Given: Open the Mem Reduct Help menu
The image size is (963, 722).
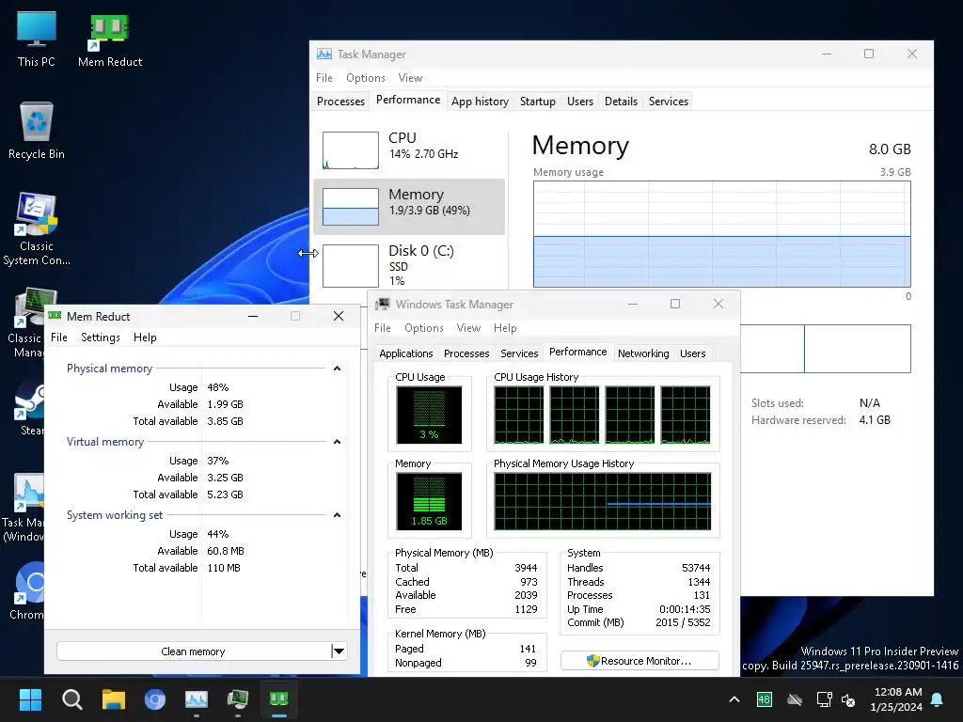Looking at the screenshot, I should (x=145, y=337).
